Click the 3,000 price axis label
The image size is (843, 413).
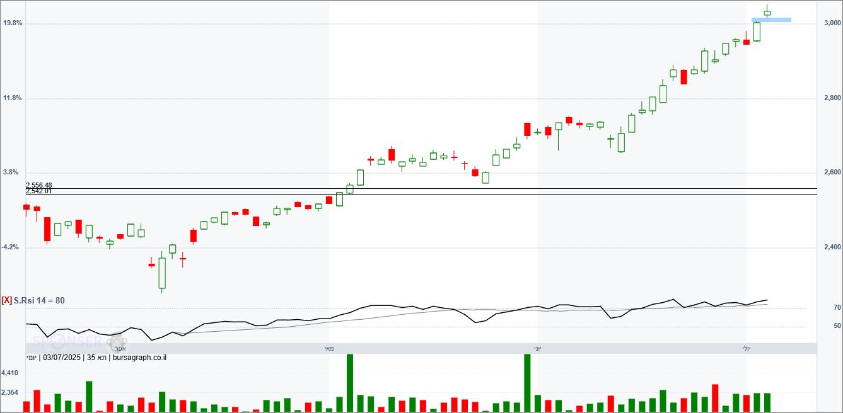(832, 23)
